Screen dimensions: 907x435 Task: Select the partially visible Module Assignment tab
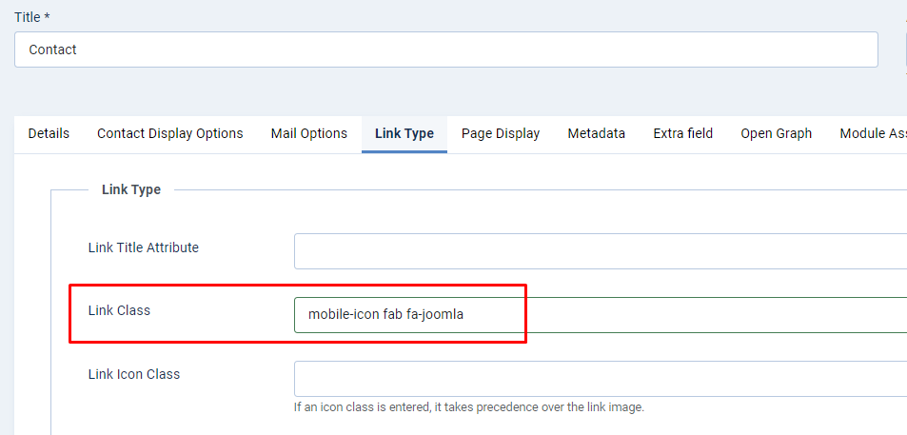tap(872, 133)
